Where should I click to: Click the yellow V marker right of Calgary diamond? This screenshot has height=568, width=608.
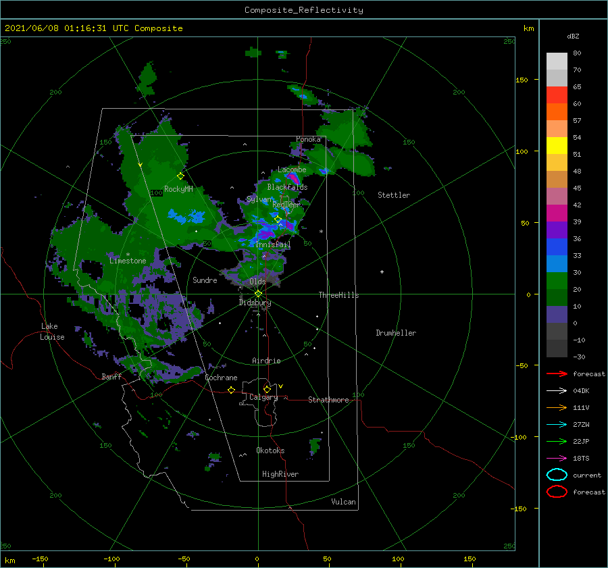[x=280, y=386]
